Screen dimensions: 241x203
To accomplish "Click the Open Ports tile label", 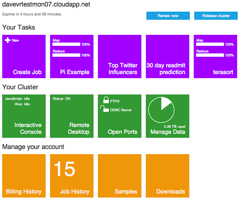I will pos(123,132).
